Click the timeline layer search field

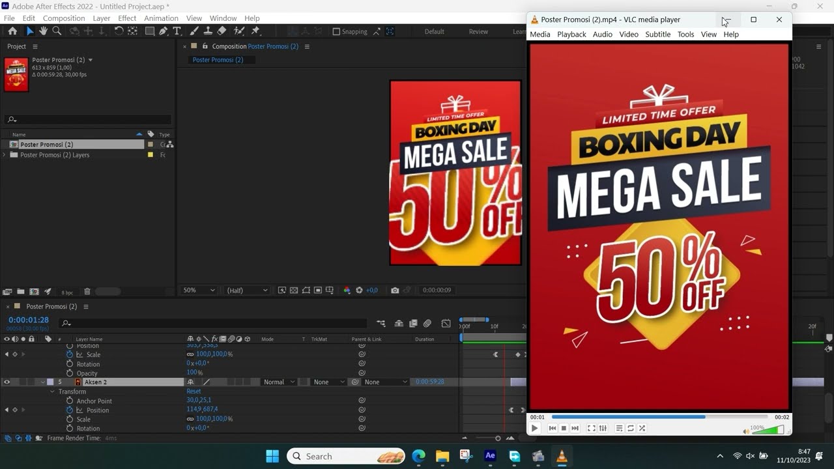[x=214, y=323]
